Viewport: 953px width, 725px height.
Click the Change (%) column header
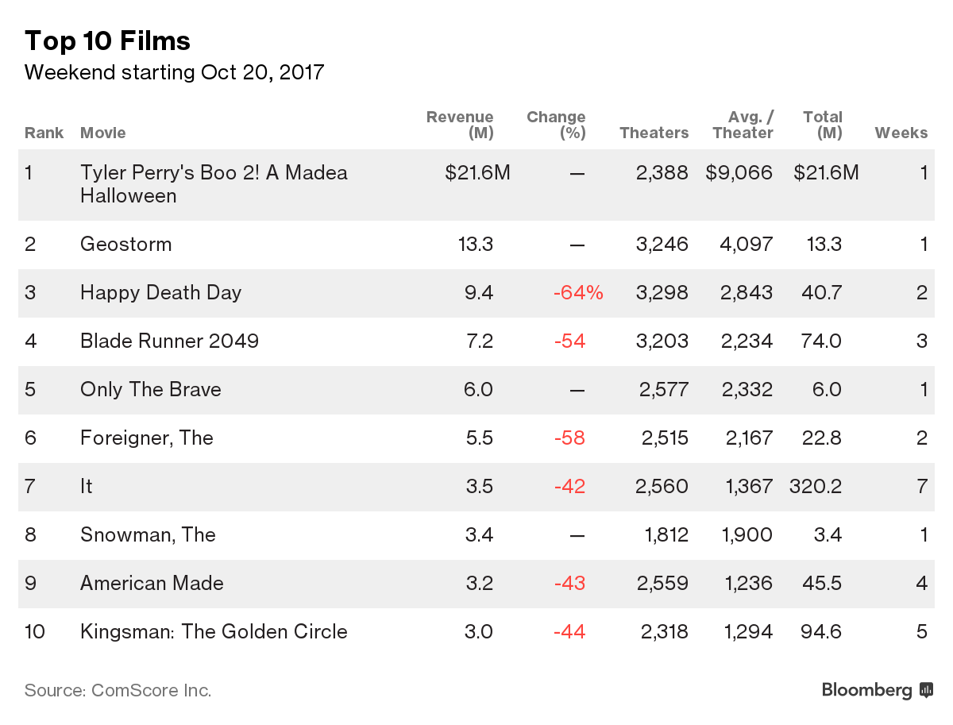[x=557, y=125]
